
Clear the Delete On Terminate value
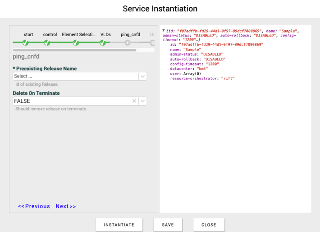[134, 101]
